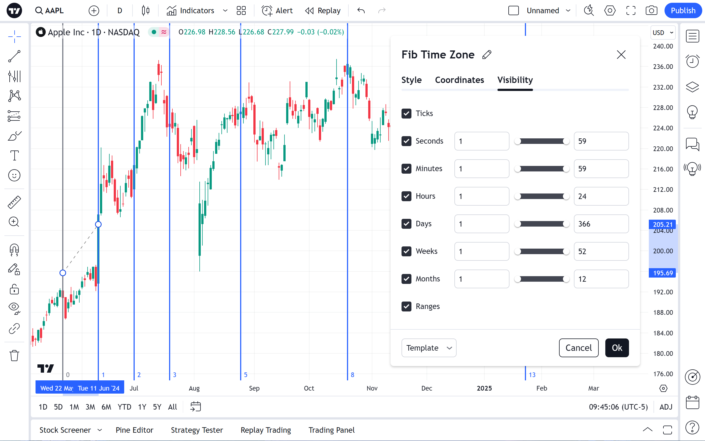This screenshot has height=441, width=705.
Task: Disable the Hours visibility checkbox
Action: (406, 196)
